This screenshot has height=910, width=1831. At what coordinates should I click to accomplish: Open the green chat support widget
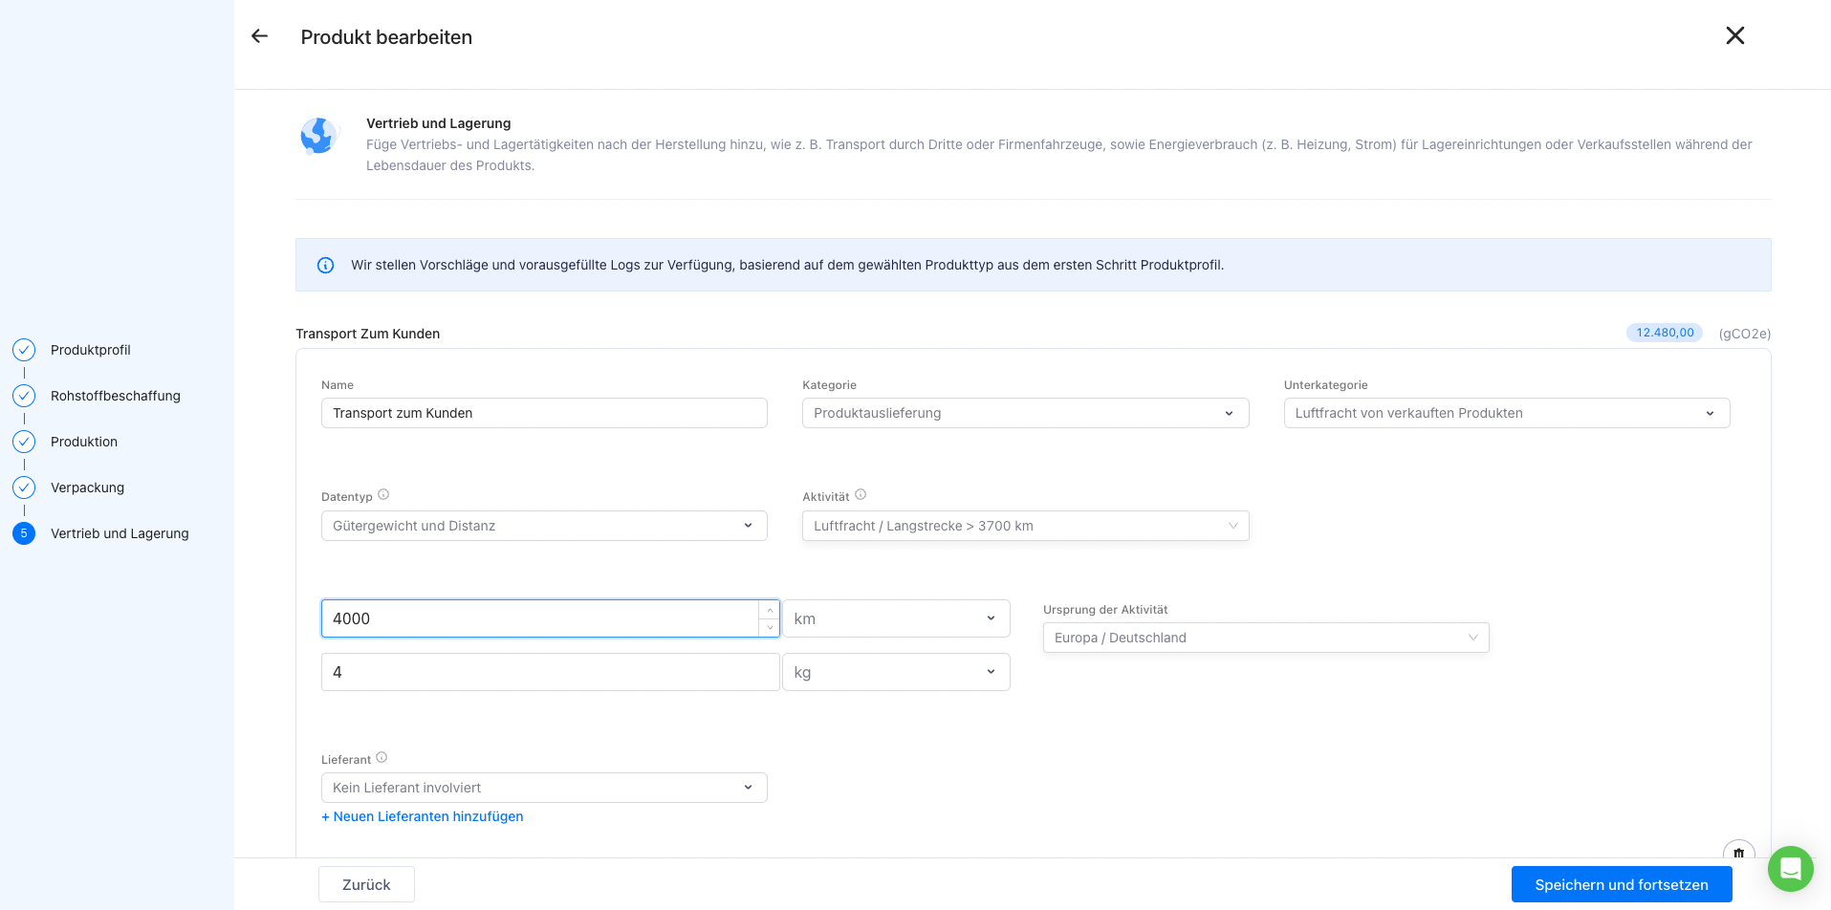(x=1790, y=869)
